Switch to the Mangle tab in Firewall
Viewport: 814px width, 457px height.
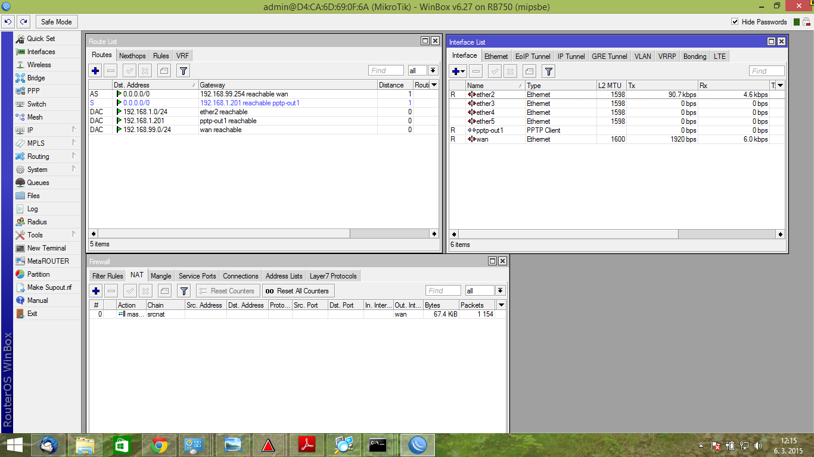point(161,276)
